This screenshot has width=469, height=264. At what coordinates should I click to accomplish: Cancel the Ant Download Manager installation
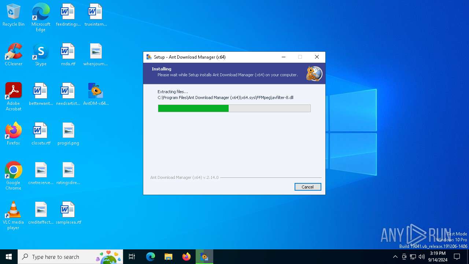308,187
